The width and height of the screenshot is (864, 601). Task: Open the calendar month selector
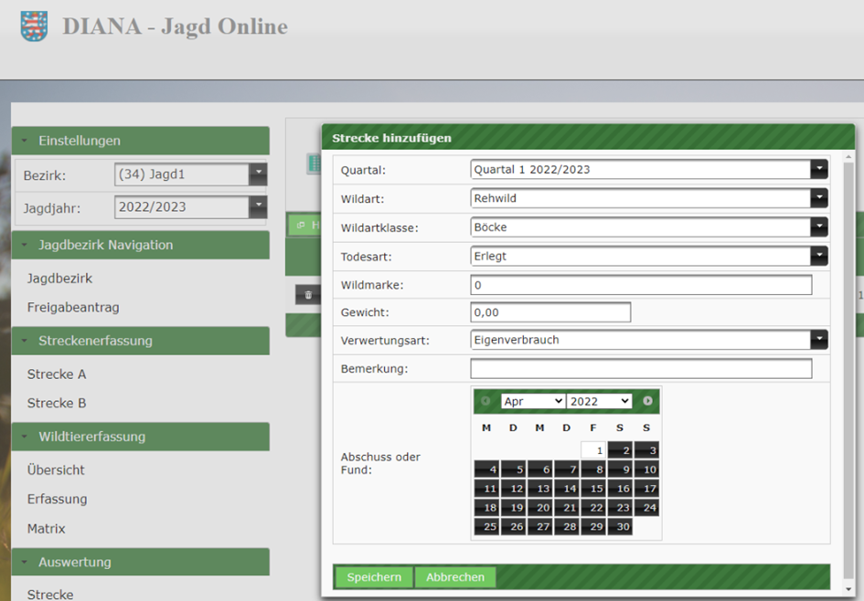click(532, 401)
